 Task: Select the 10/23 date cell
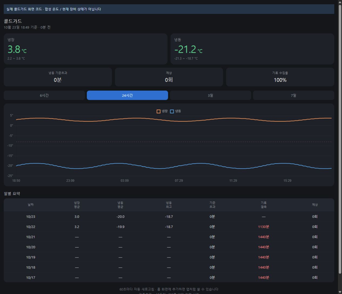(31, 217)
